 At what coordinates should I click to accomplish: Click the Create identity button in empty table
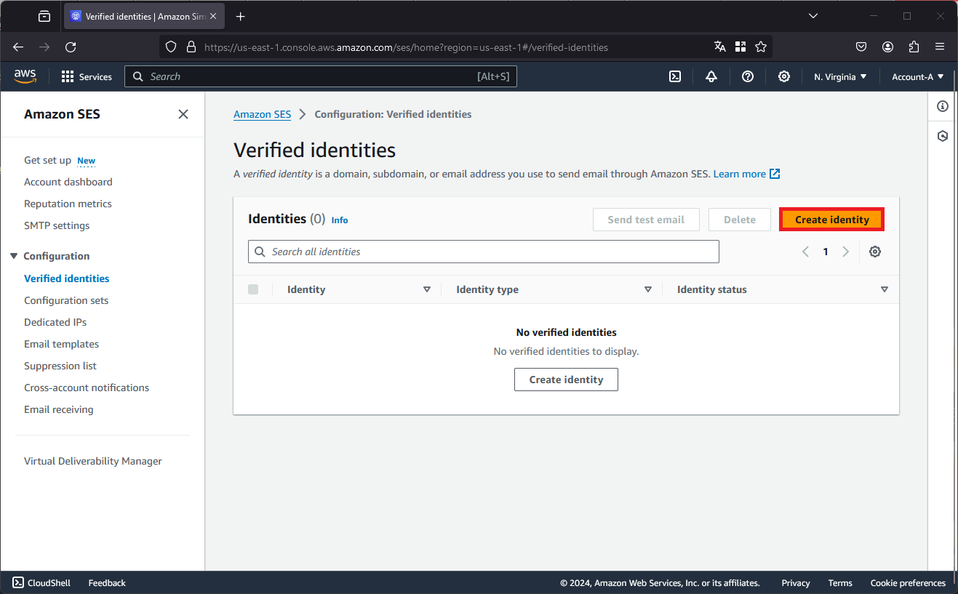[566, 380]
